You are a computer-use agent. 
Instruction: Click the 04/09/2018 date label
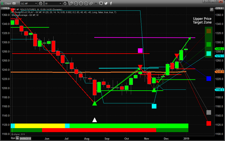(25, 138)
